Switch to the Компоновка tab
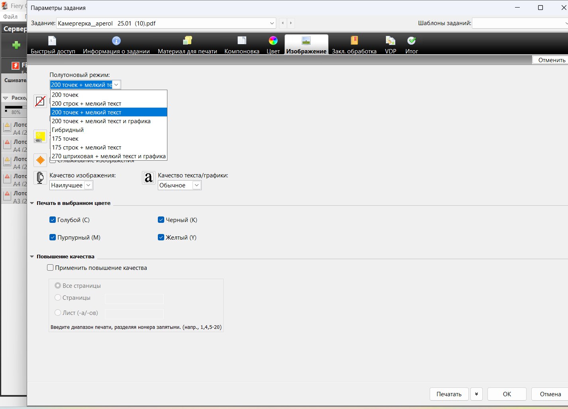568x409 pixels. click(242, 45)
